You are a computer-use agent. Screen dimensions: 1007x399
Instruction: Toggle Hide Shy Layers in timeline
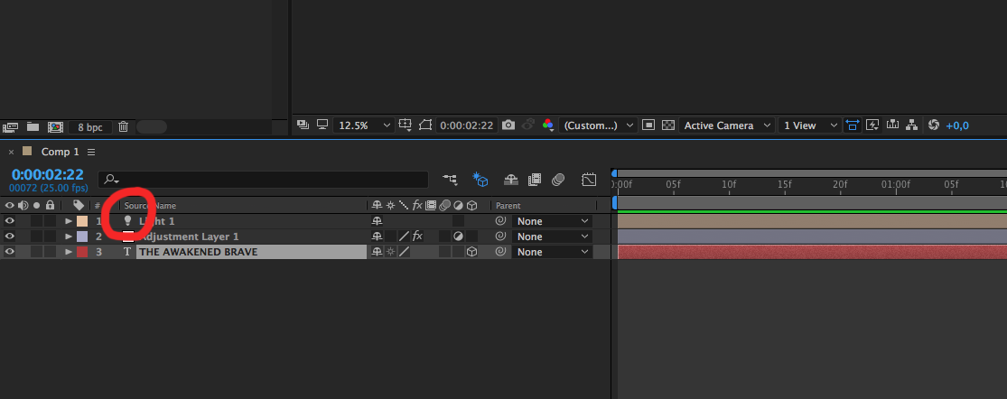point(511,180)
